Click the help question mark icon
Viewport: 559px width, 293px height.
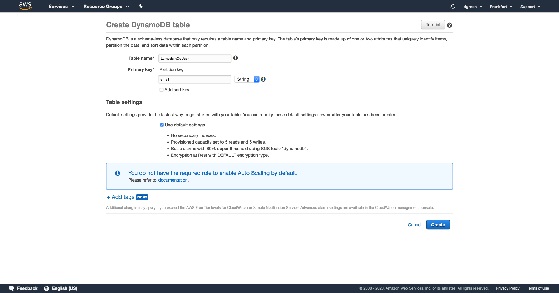point(450,25)
